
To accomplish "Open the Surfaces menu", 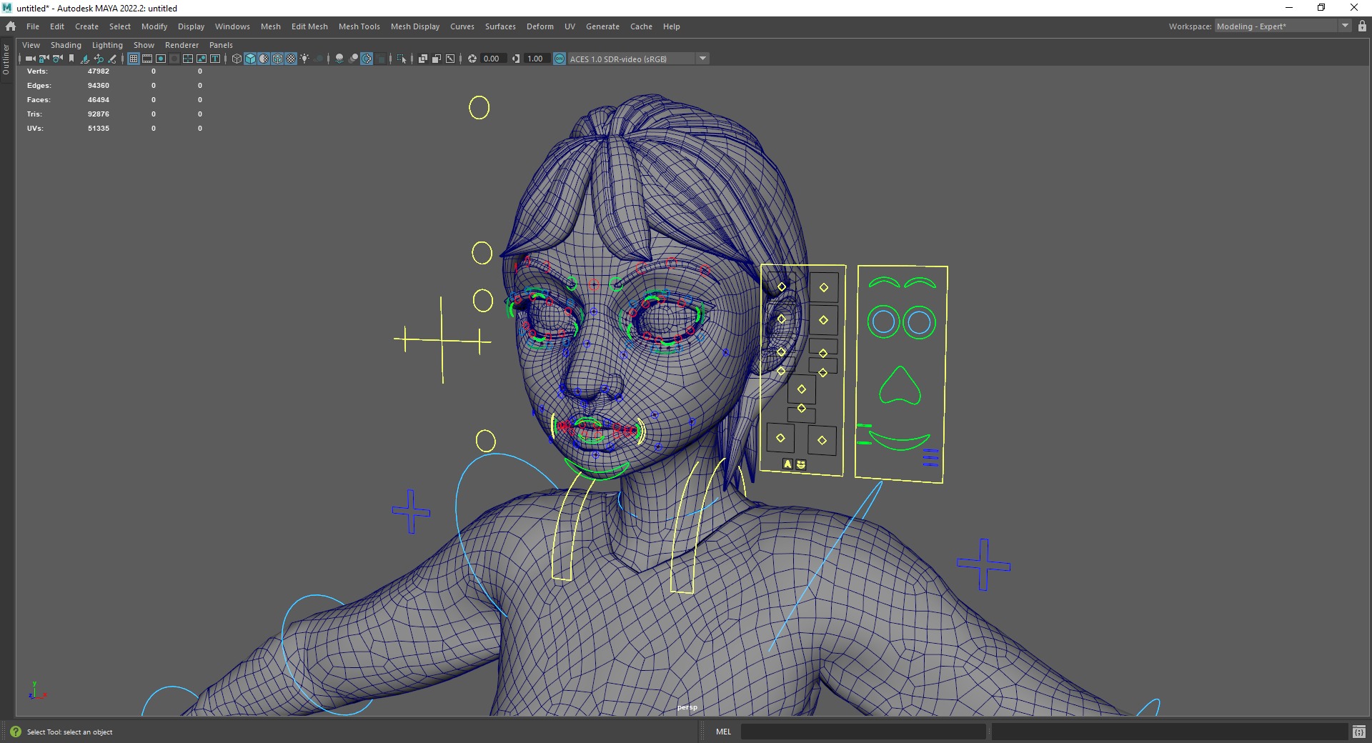I will point(500,26).
